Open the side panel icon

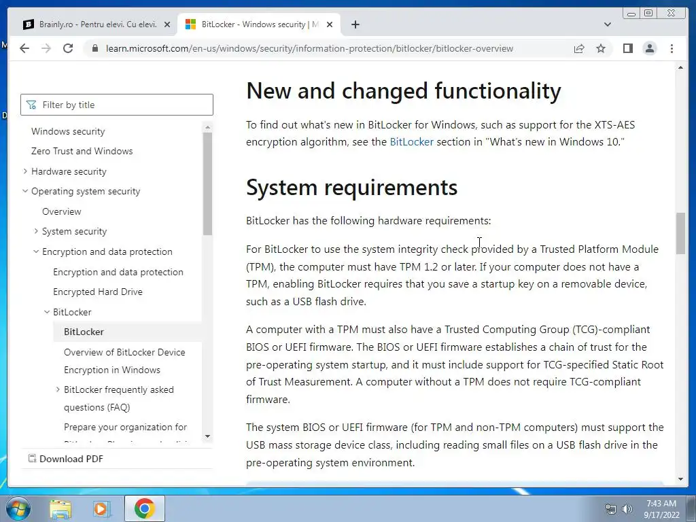click(627, 48)
